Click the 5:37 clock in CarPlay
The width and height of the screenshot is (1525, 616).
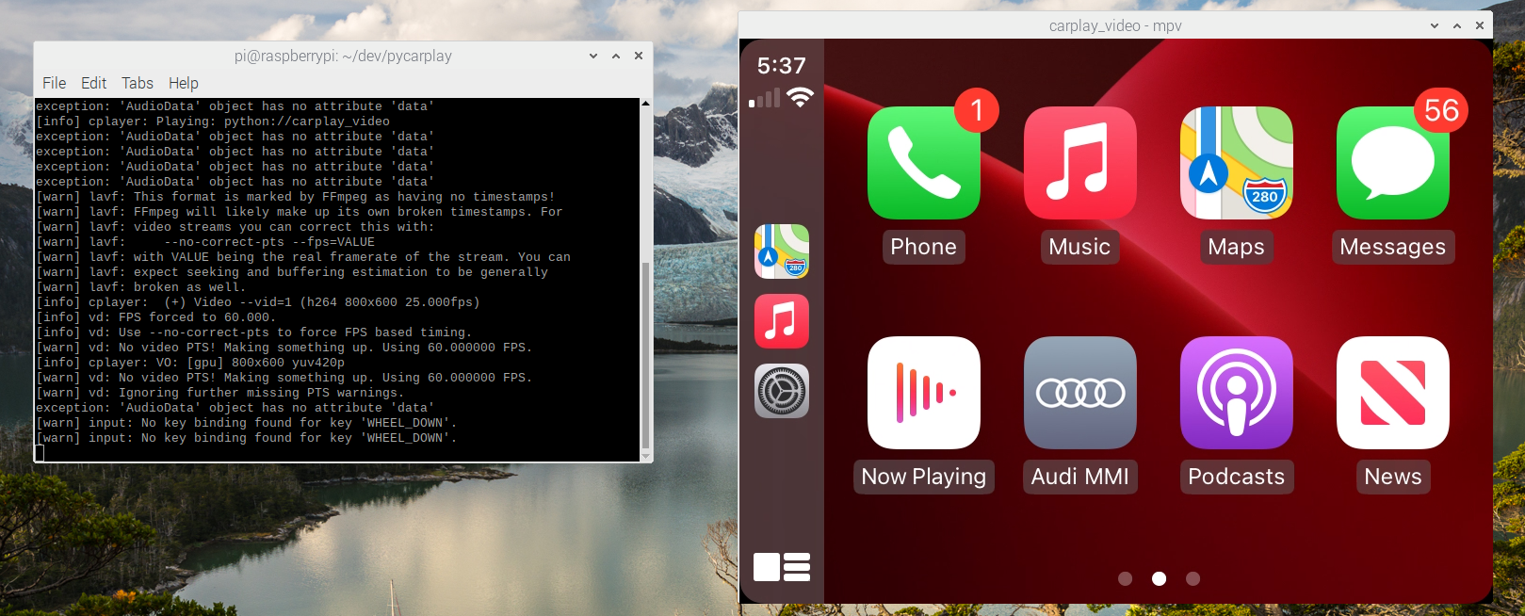(x=782, y=66)
